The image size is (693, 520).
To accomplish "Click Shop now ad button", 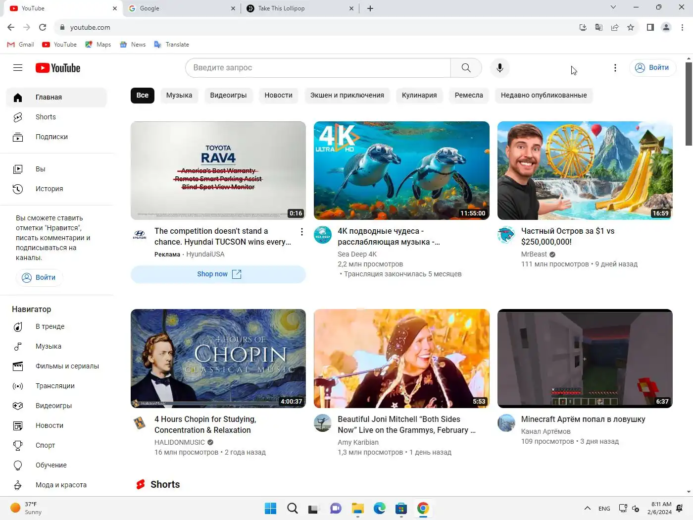I will pyautogui.click(x=218, y=274).
